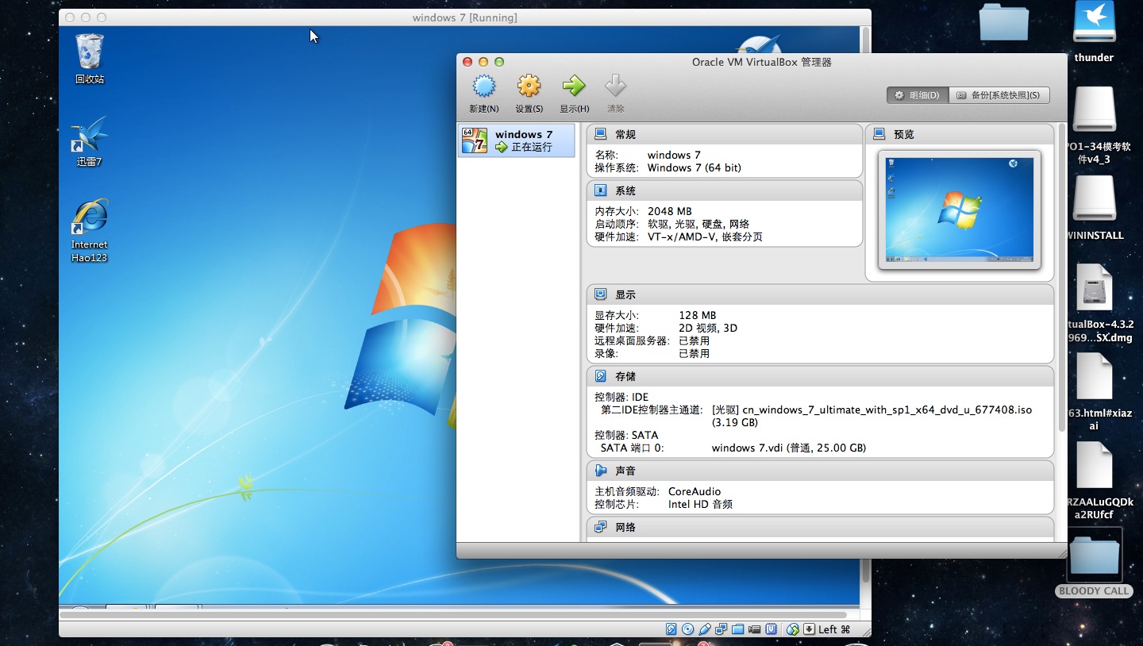Viewport: 1143px width, 646px height.
Task: Click the Network (网络) section icon
Action: pyautogui.click(x=601, y=527)
